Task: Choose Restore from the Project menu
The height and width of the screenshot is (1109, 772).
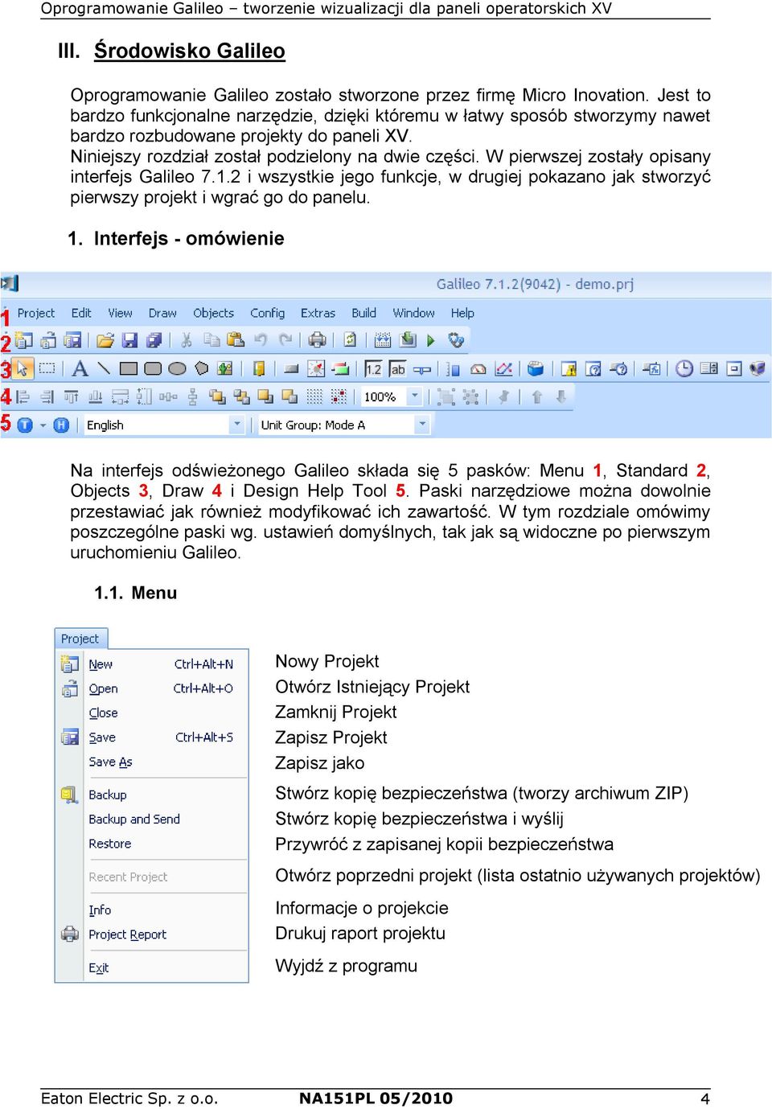Action: pos(153,844)
